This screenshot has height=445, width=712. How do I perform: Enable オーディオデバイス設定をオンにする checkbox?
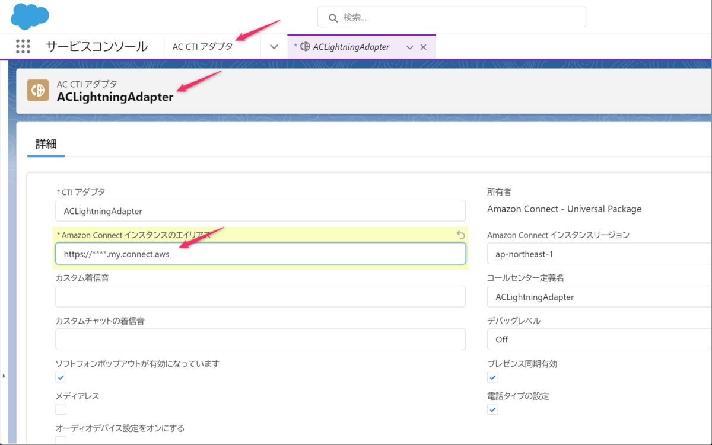pyautogui.click(x=61, y=440)
